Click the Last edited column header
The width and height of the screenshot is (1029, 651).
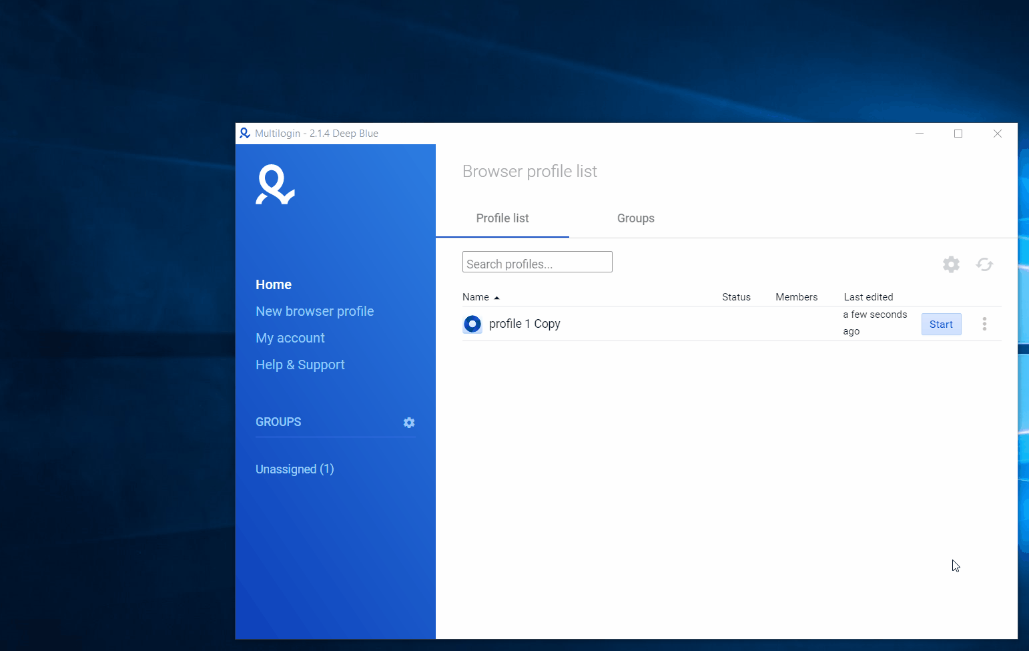(868, 297)
